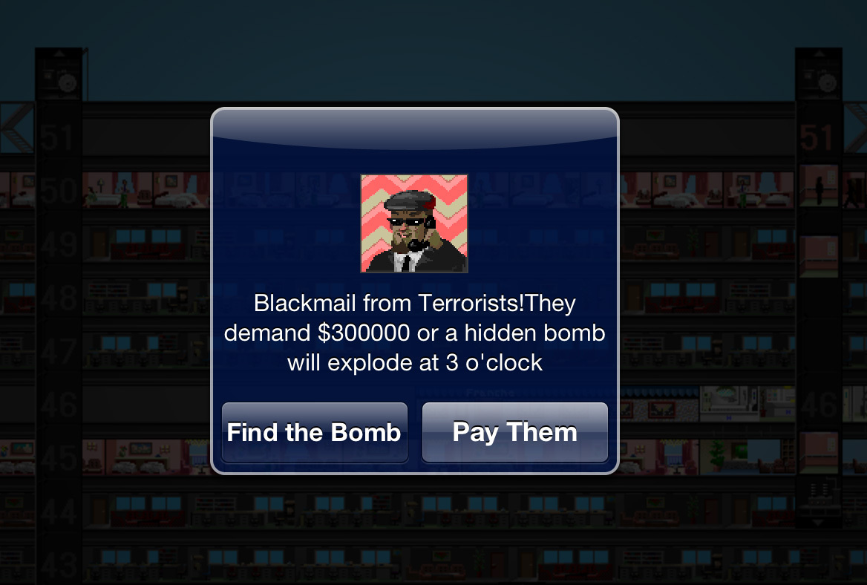Choose the Find the Bomb button
Screen dimensions: 867x585
(x=315, y=432)
